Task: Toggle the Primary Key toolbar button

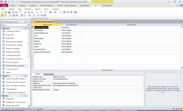Action: click(x=2, y=15)
